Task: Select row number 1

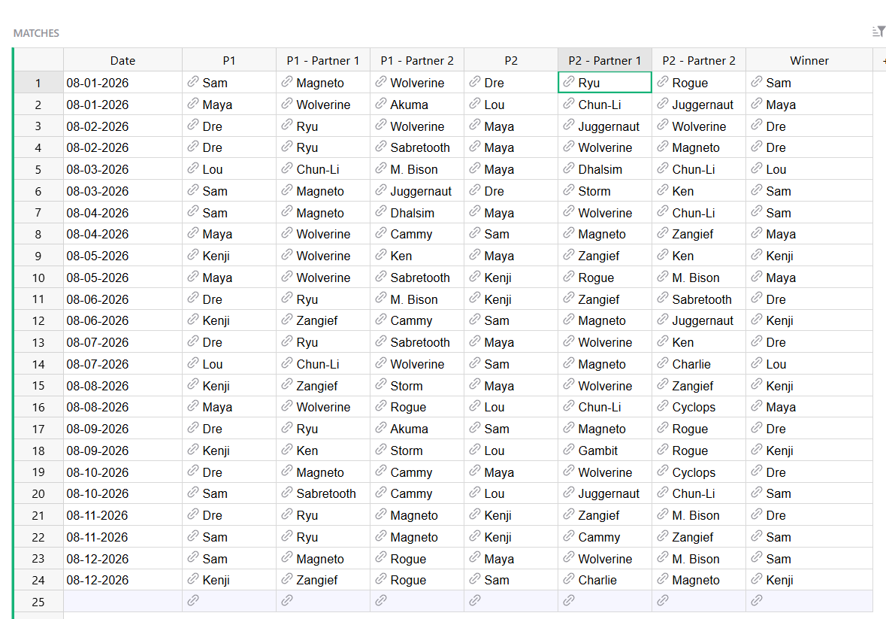Action: coord(38,83)
